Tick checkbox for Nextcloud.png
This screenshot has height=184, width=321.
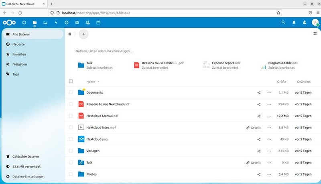coord(71,139)
